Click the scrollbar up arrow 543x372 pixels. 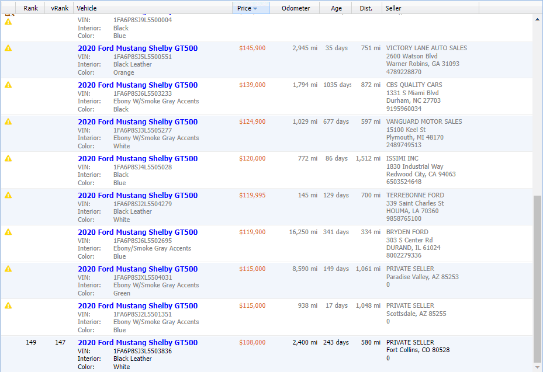tap(538, 19)
